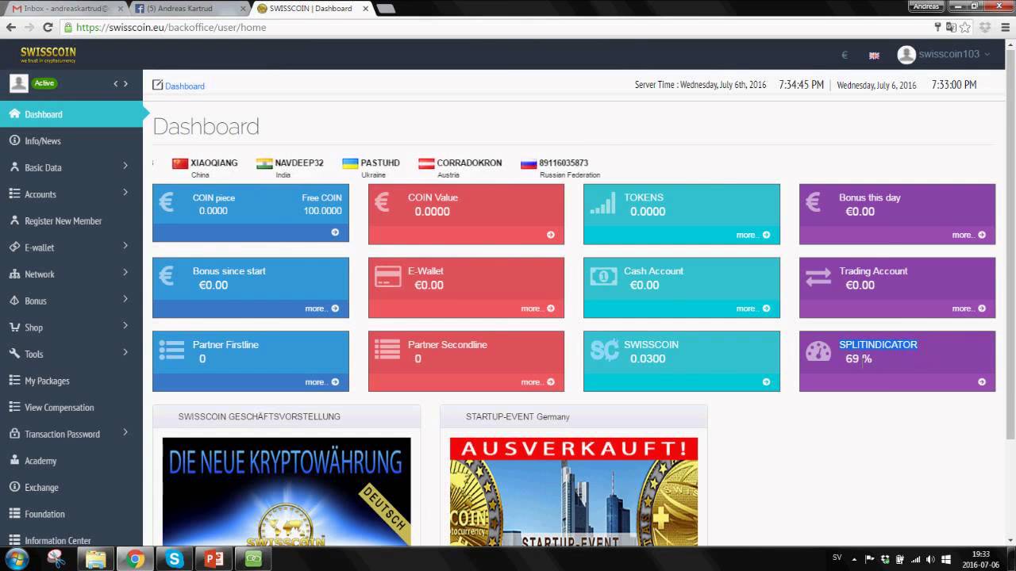Open more on the Trading Account card
Image resolution: width=1016 pixels, height=571 pixels.
[968, 308]
